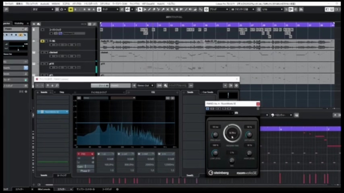The height and width of the screenshot is (193, 344).
Task: Open the Stereo Out routing dropdown
Action: (x=145, y=85)
